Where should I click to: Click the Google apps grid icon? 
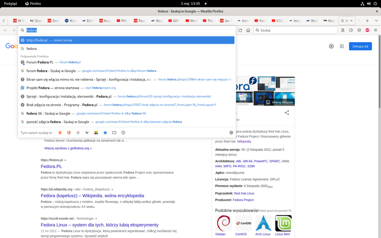[341, 46]
